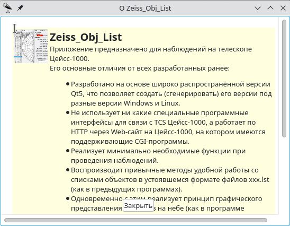Click the 'CGI-программы' text
The width and height of the screenshot is (290, 226).
tap(162, 142)
